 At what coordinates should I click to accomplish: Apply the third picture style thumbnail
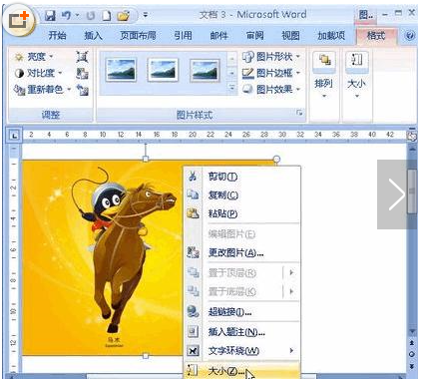tap(205, 70)
